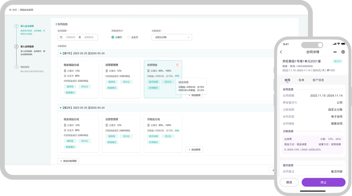Tap the three-dot more icon on the phone

[x=335, y=52]
